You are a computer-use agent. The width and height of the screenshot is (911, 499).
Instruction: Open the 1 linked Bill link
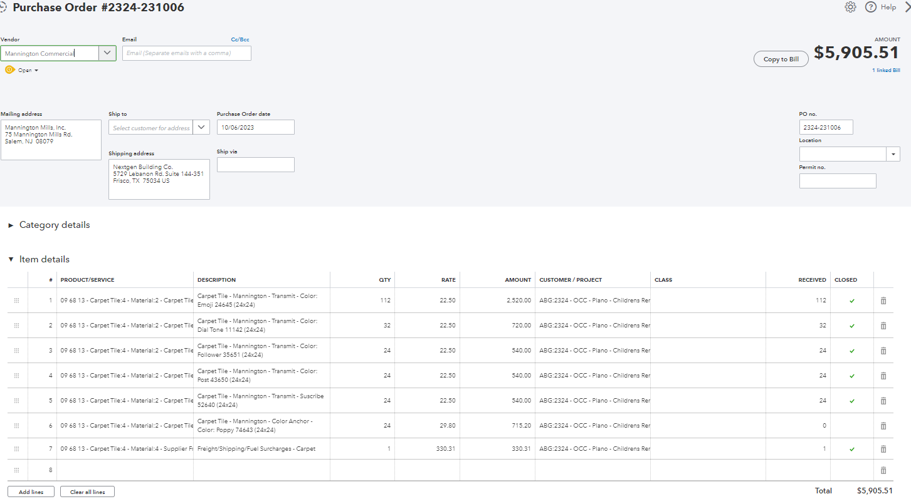pos(885,70)
